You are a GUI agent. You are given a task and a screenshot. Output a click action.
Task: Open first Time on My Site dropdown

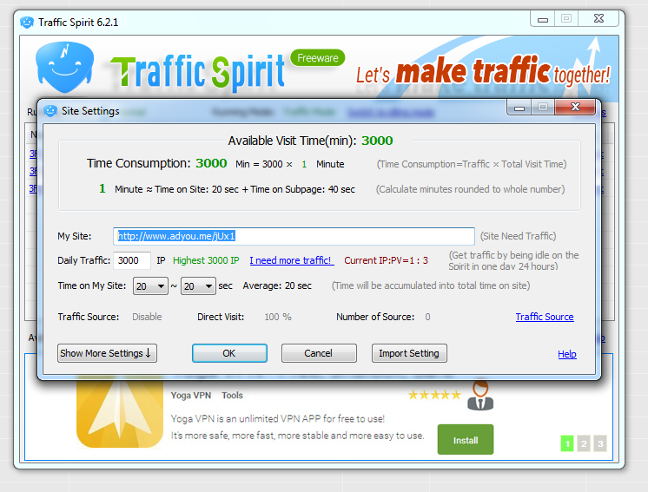pyautogui.click(x=150, y=286)
